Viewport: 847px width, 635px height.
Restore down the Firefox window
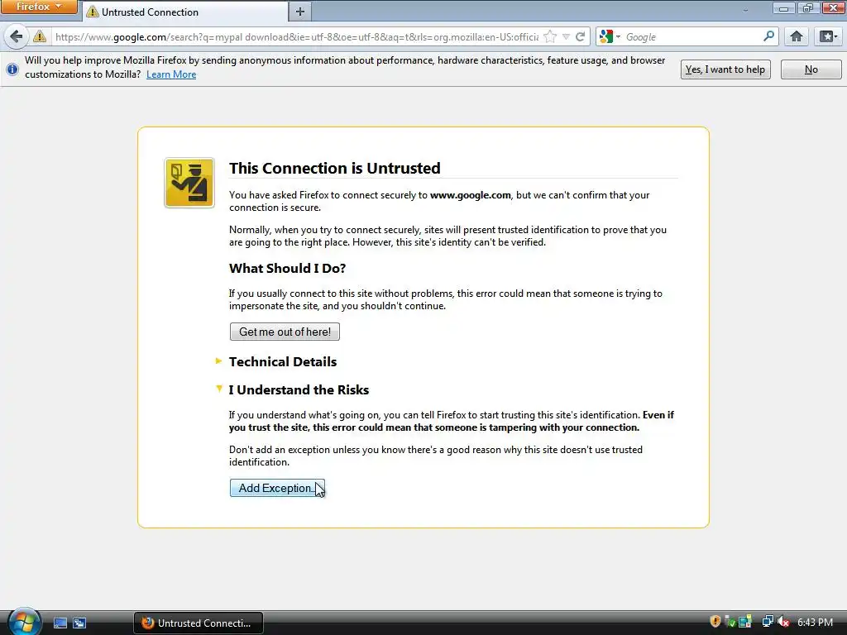(808, 7)
